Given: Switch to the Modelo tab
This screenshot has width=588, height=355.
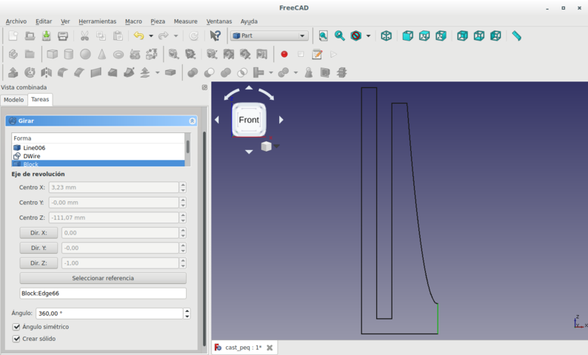Looking at the screenshot, I should [13, 100].
